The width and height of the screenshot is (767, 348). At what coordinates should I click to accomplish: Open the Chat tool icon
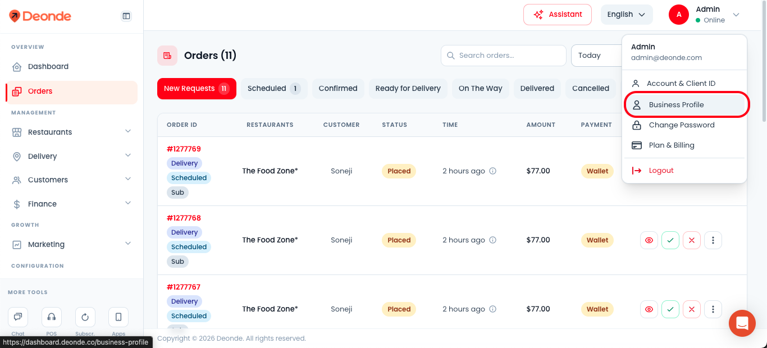click(x=18, y=317)
